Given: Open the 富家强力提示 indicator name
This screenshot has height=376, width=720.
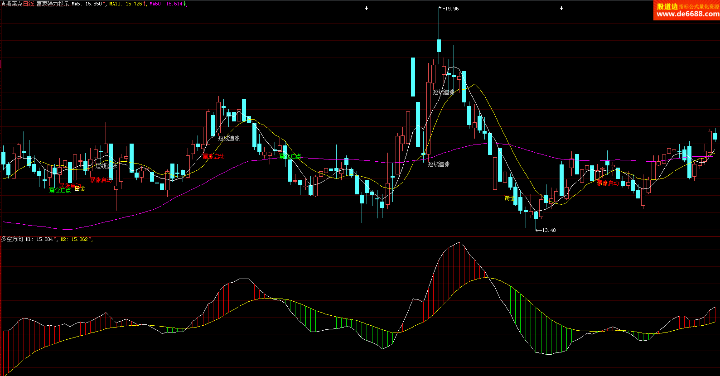Looking at the screenshot, I should click(x=53, y=4).
